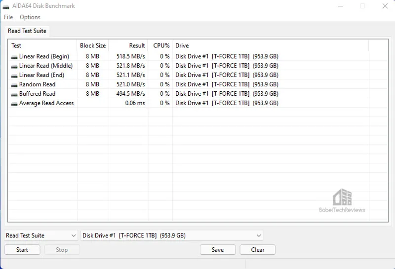The width and height of the screenshot is (395, 269).
Task: Click the 8 MB block size for Buffered Read
Action: 92,94
